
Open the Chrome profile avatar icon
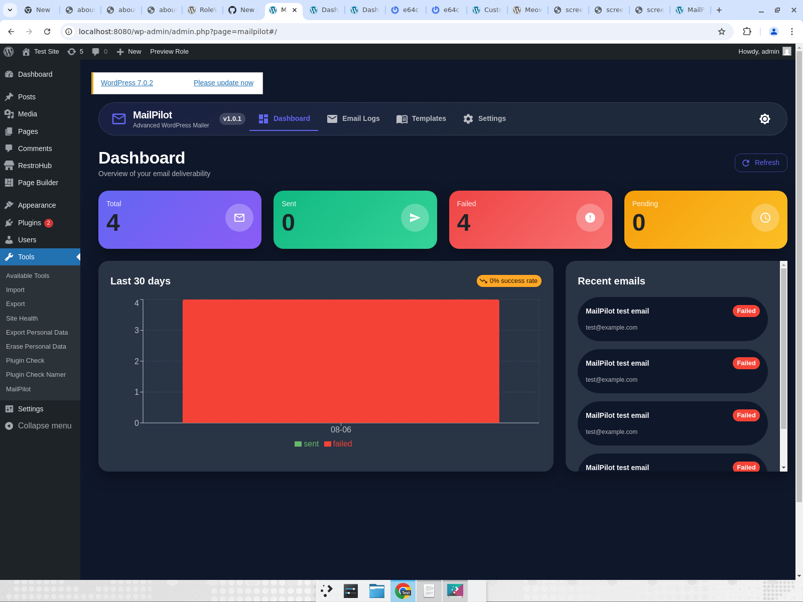[773, 32]
